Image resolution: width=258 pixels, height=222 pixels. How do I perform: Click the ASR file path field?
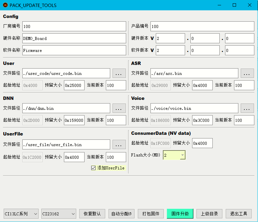194,73
